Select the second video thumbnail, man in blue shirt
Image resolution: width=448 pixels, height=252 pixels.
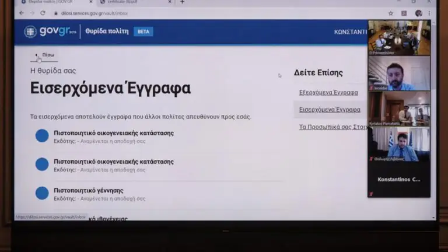tap(399, 73)
